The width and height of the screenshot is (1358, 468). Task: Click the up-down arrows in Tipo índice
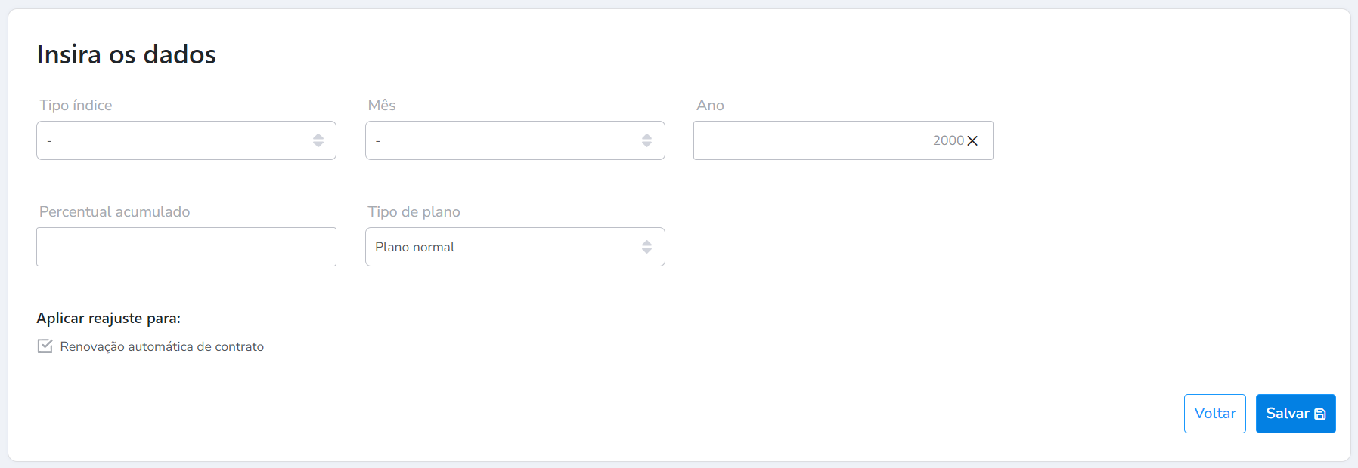(318, 140)
